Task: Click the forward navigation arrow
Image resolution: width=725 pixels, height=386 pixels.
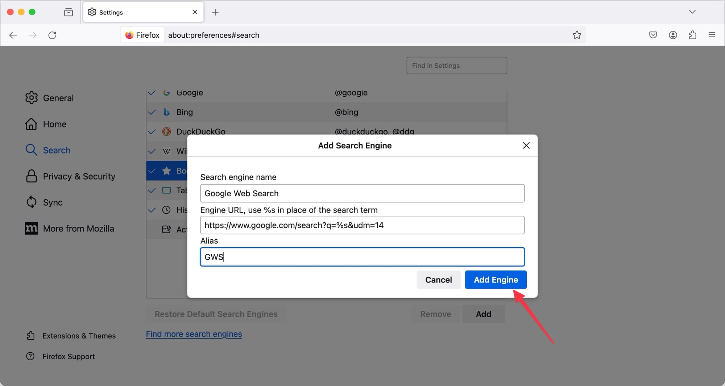Action: click(x=33, y=35)
